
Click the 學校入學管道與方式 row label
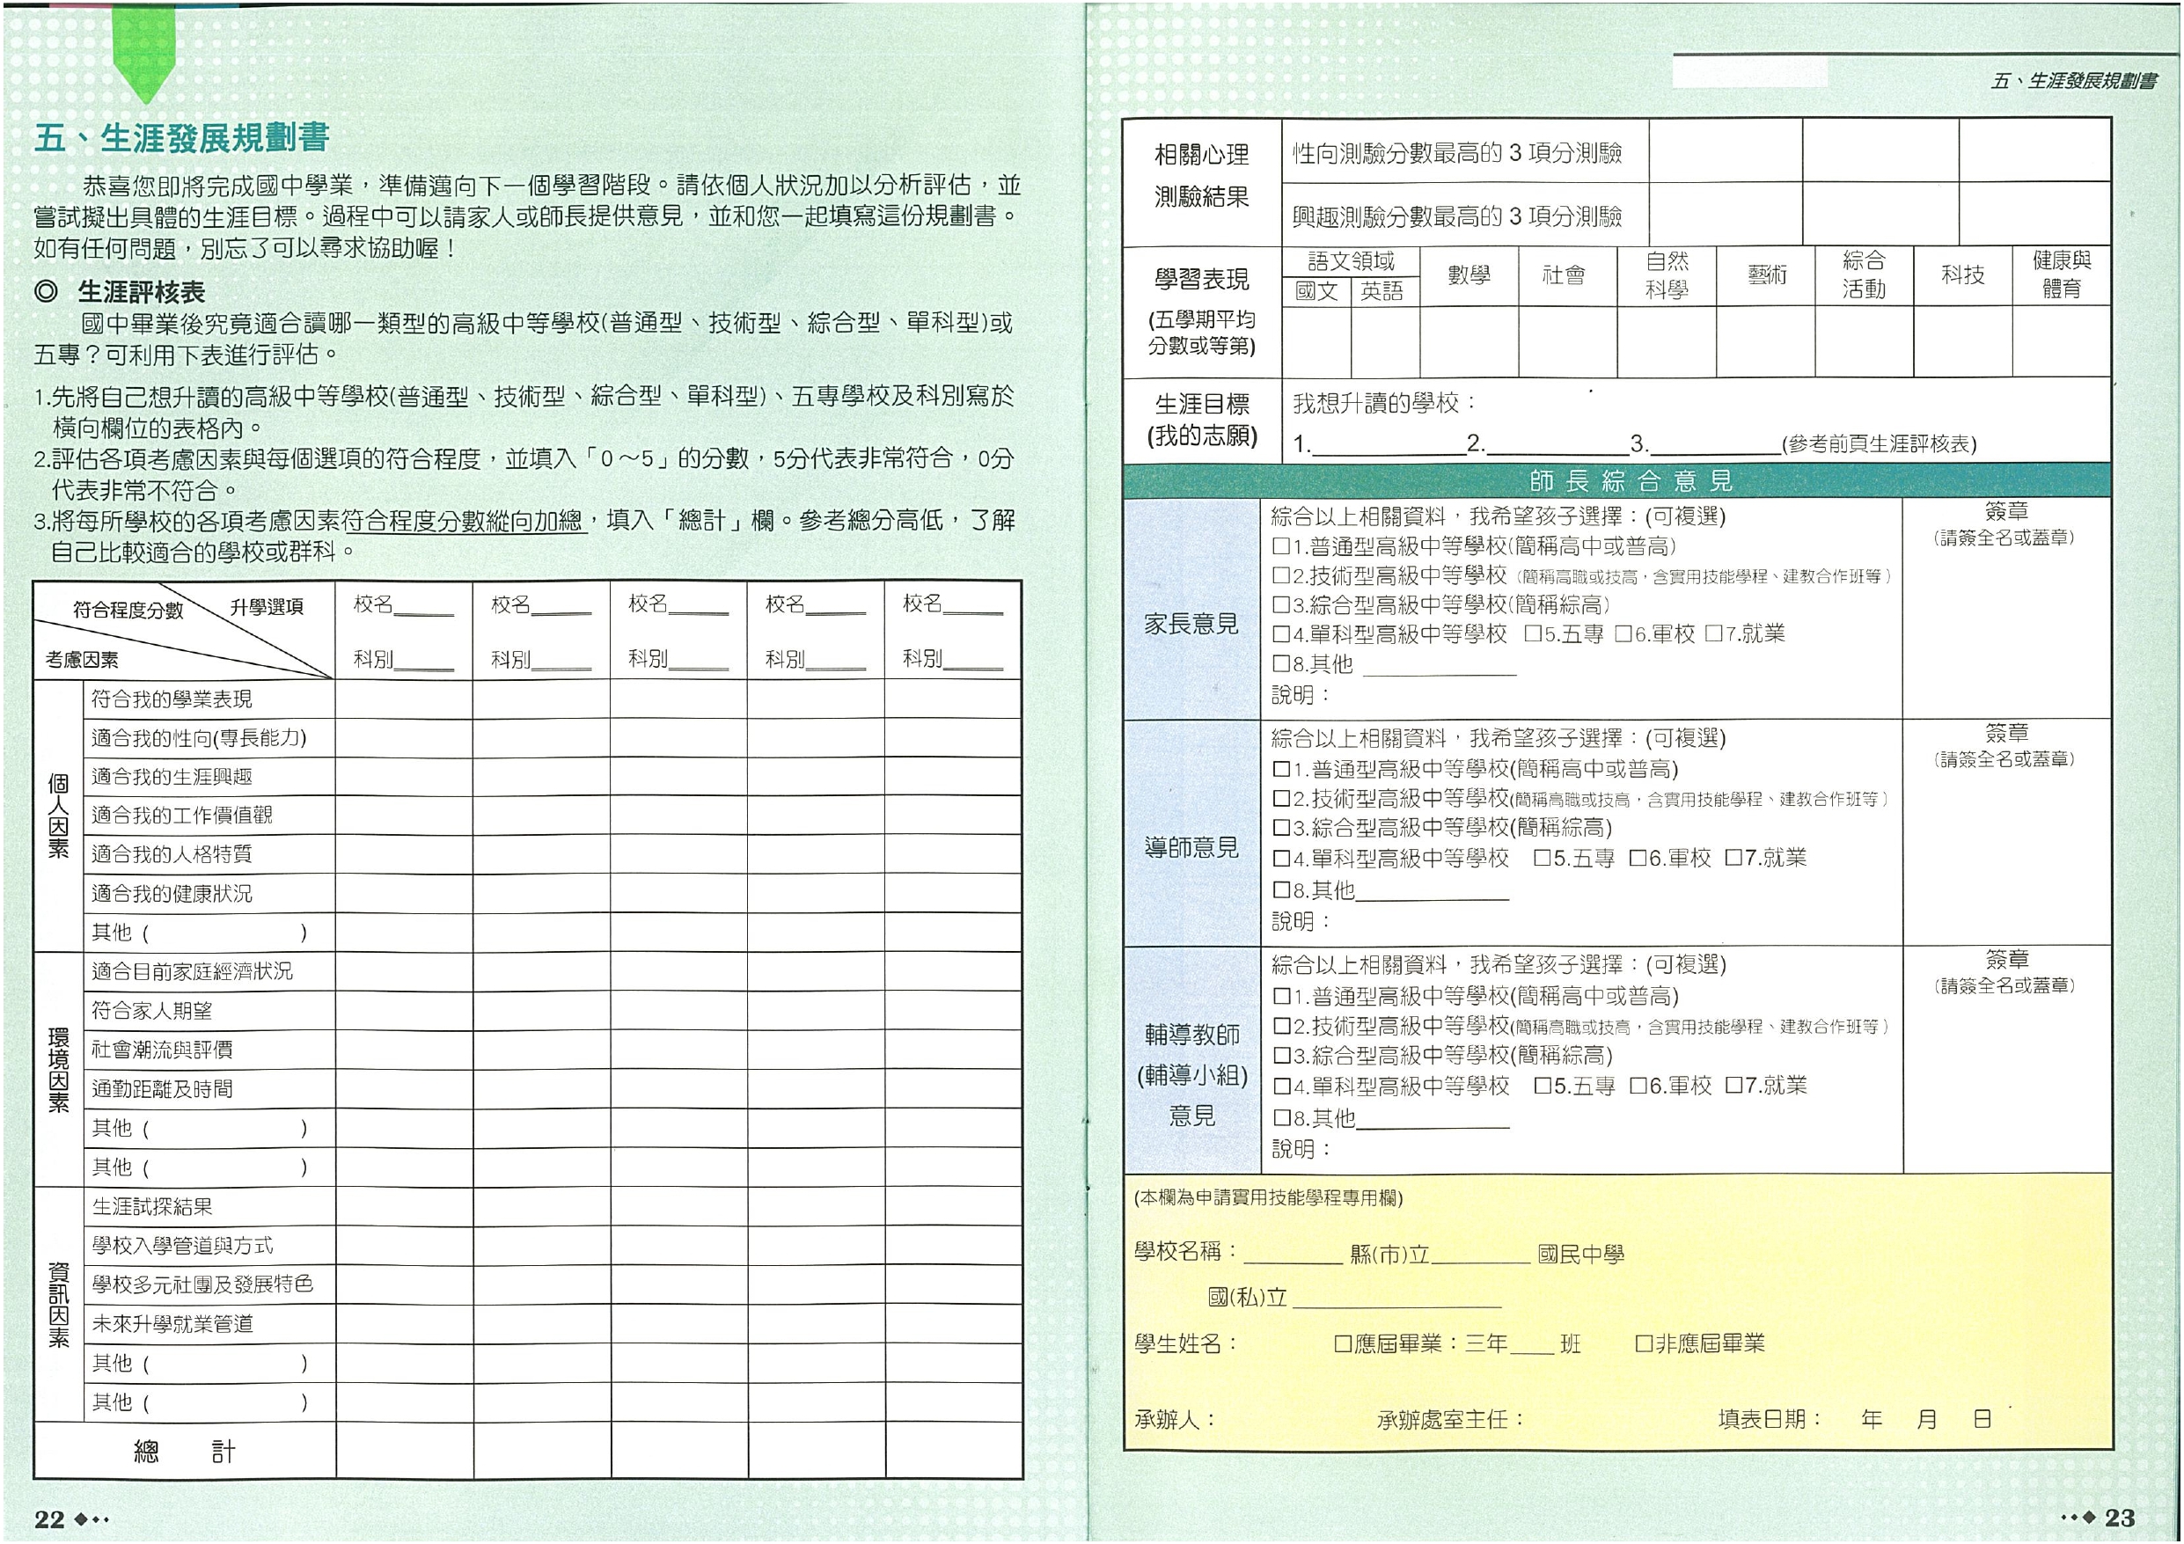[183, 1247]
